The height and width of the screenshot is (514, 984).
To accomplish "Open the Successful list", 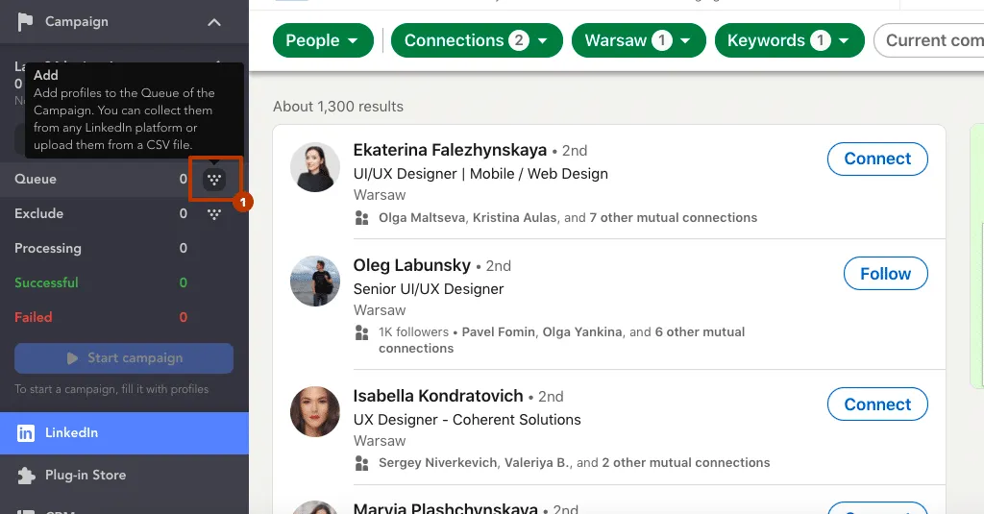I will coord(124,283).
